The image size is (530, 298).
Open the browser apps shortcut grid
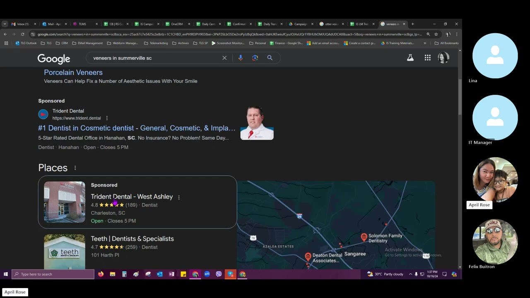(x=6, y=43)
